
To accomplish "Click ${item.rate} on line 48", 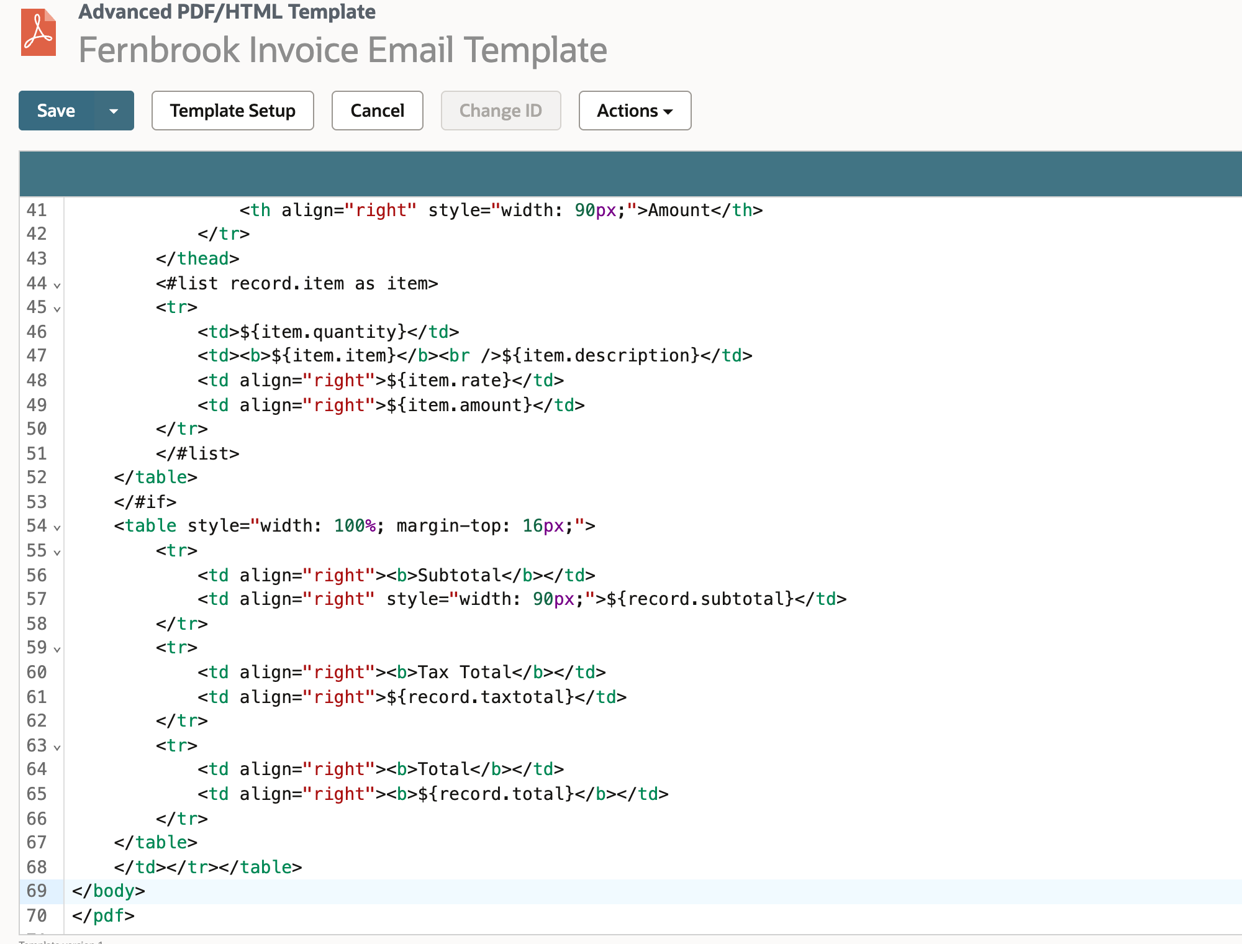I will coord(449,380).
